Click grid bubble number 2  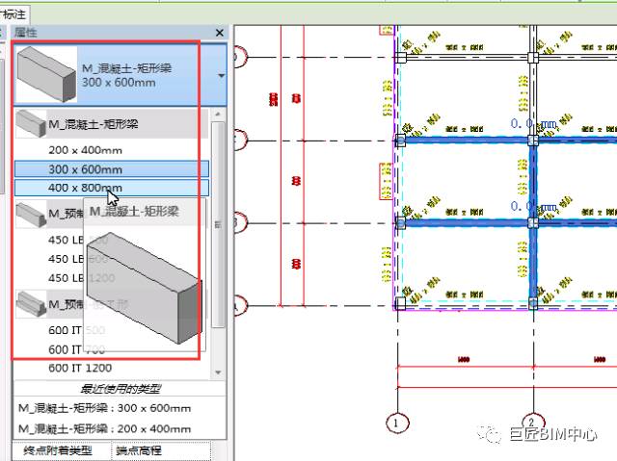(532, 423)
